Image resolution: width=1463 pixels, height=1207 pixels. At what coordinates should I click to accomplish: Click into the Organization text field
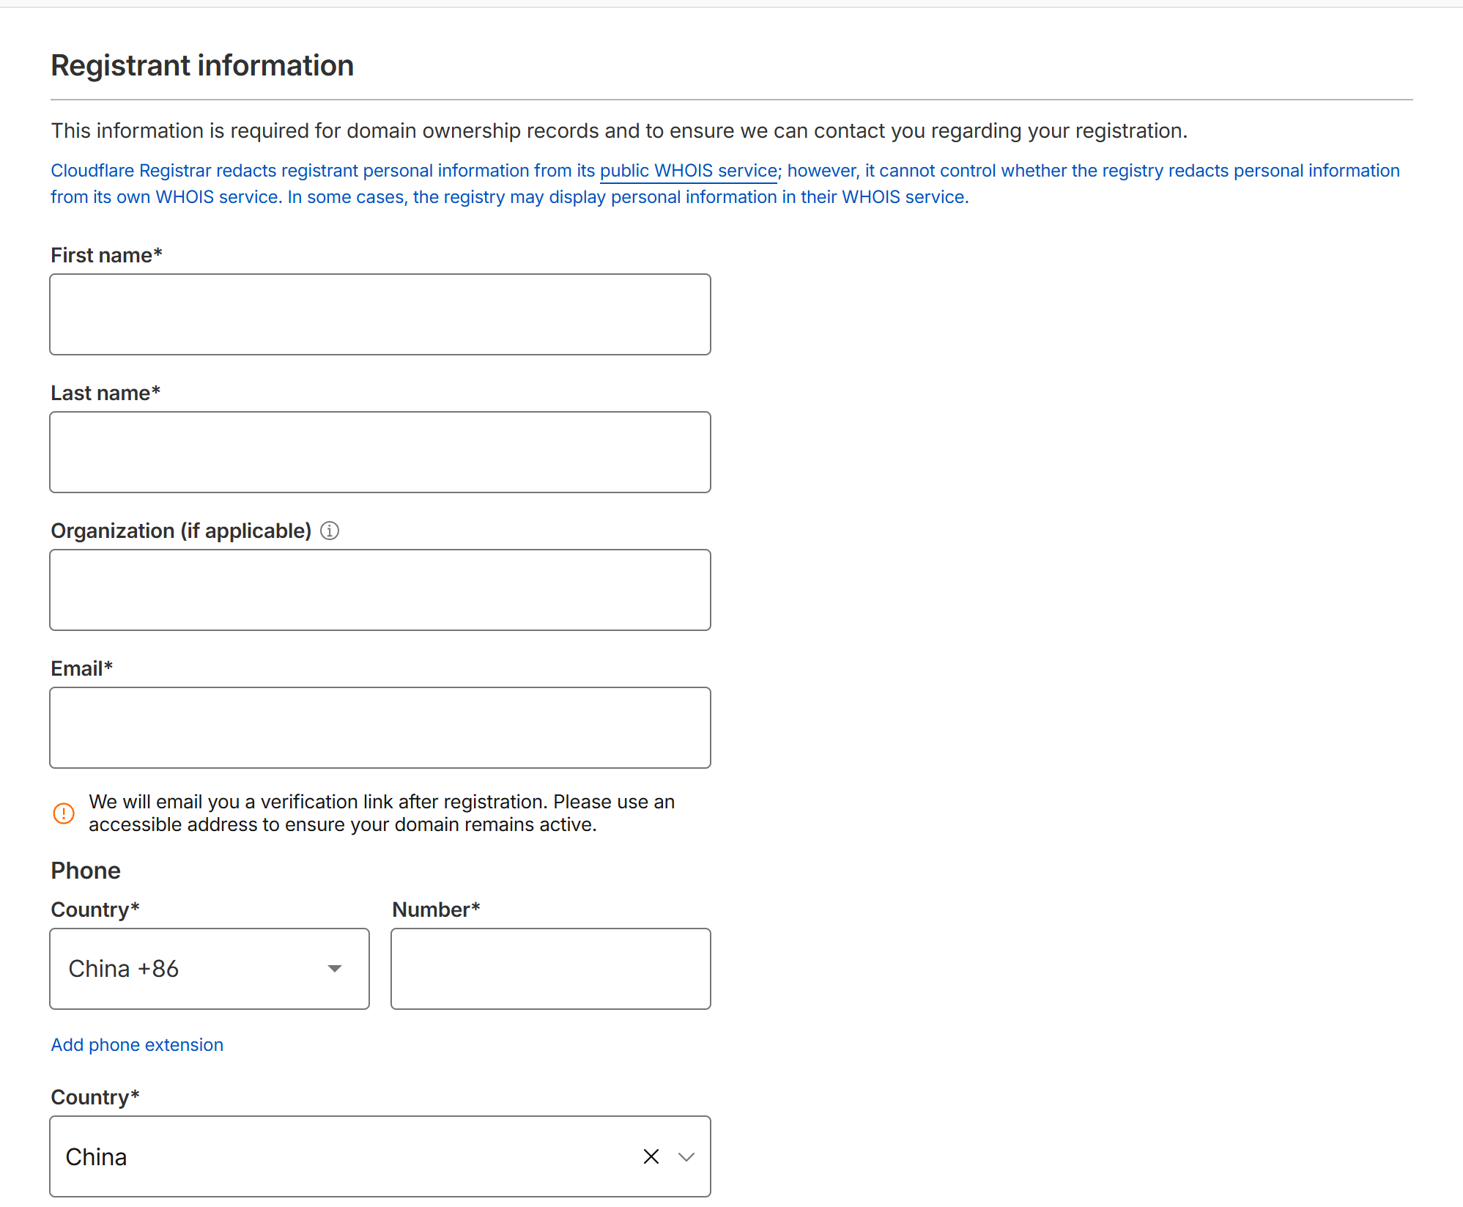pyautogui.click(x=379, y=590)
